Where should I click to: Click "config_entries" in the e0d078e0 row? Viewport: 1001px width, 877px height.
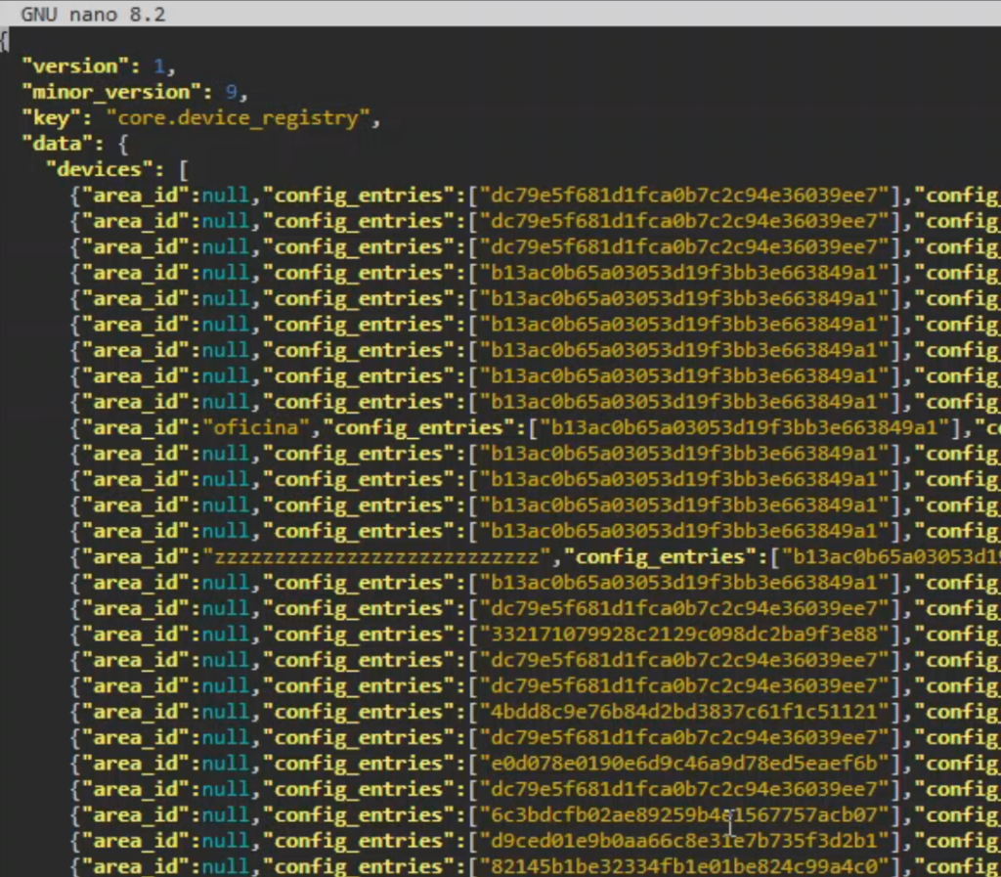(359, 764)
